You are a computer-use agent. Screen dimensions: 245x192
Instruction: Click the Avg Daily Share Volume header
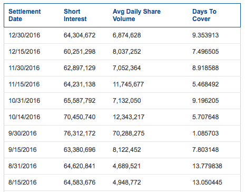[x=136, y=15]
